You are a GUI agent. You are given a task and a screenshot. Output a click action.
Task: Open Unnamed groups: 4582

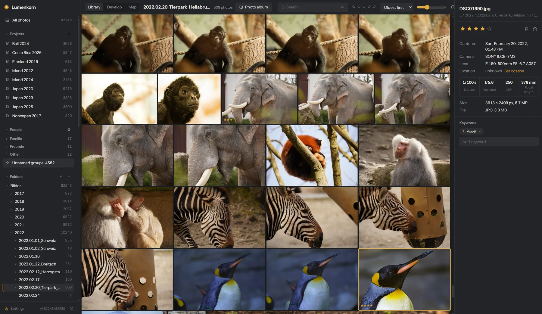pos(39,163)
